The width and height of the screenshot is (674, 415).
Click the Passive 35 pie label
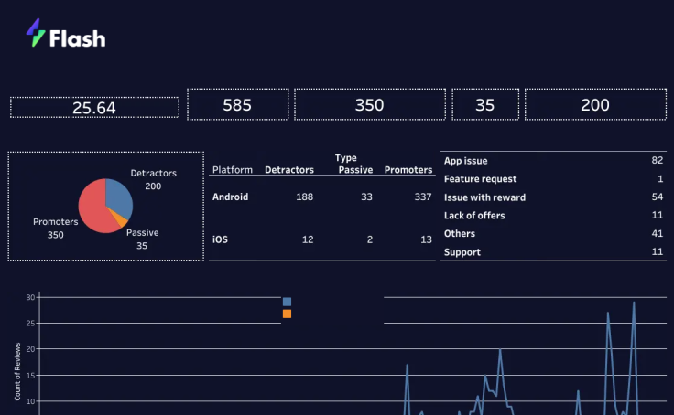142,239
